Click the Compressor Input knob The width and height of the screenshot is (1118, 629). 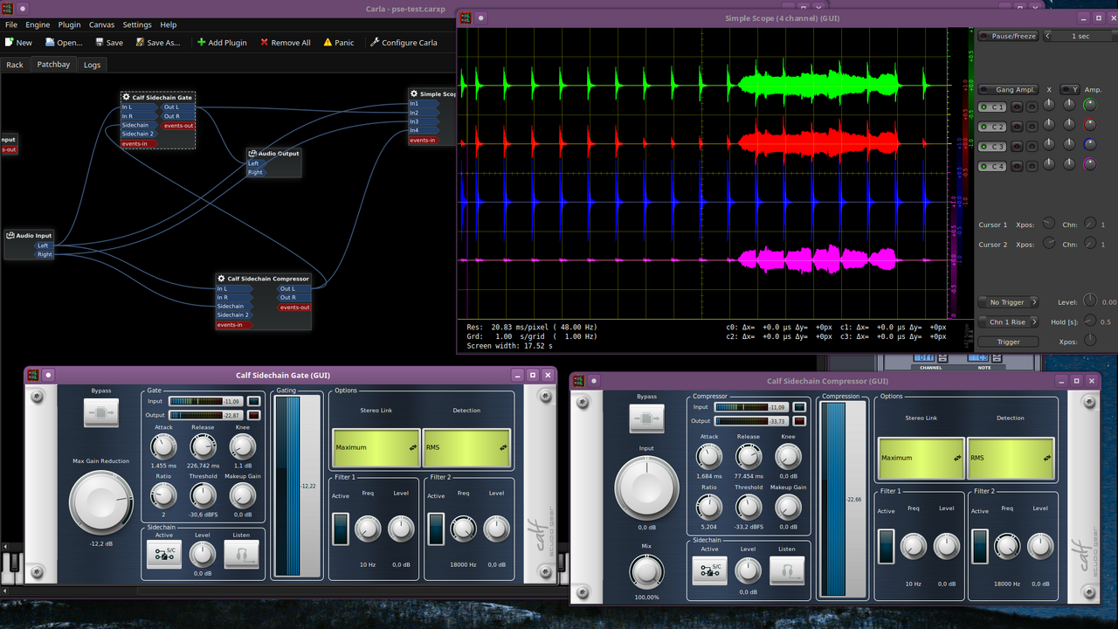click(646, 487)
